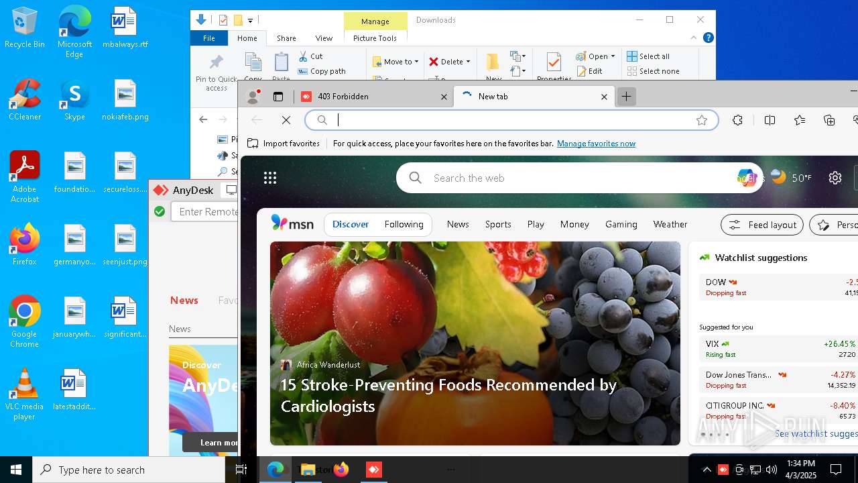This screenshot has height=483, width=858.
Task: Open the DOW watchlist entry
Action: [778, 287]
